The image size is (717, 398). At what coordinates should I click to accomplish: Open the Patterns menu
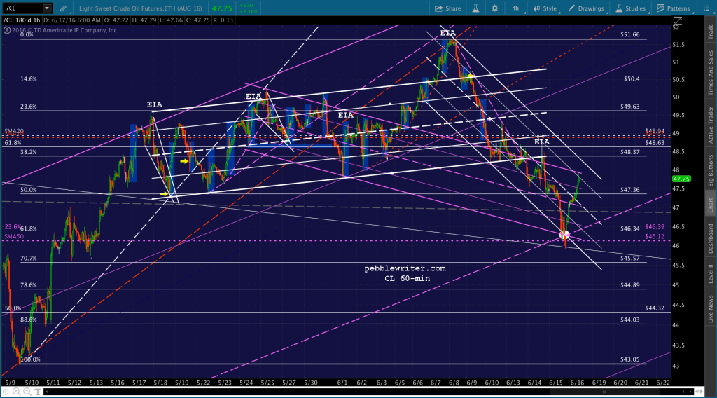pos(673,8)
